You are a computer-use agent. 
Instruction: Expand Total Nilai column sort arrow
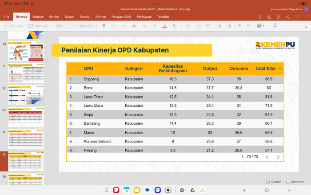[280, 69]
